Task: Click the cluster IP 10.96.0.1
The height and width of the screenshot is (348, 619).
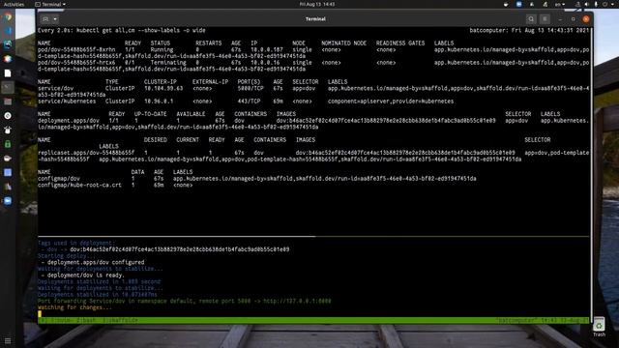Action: (159, 101)
